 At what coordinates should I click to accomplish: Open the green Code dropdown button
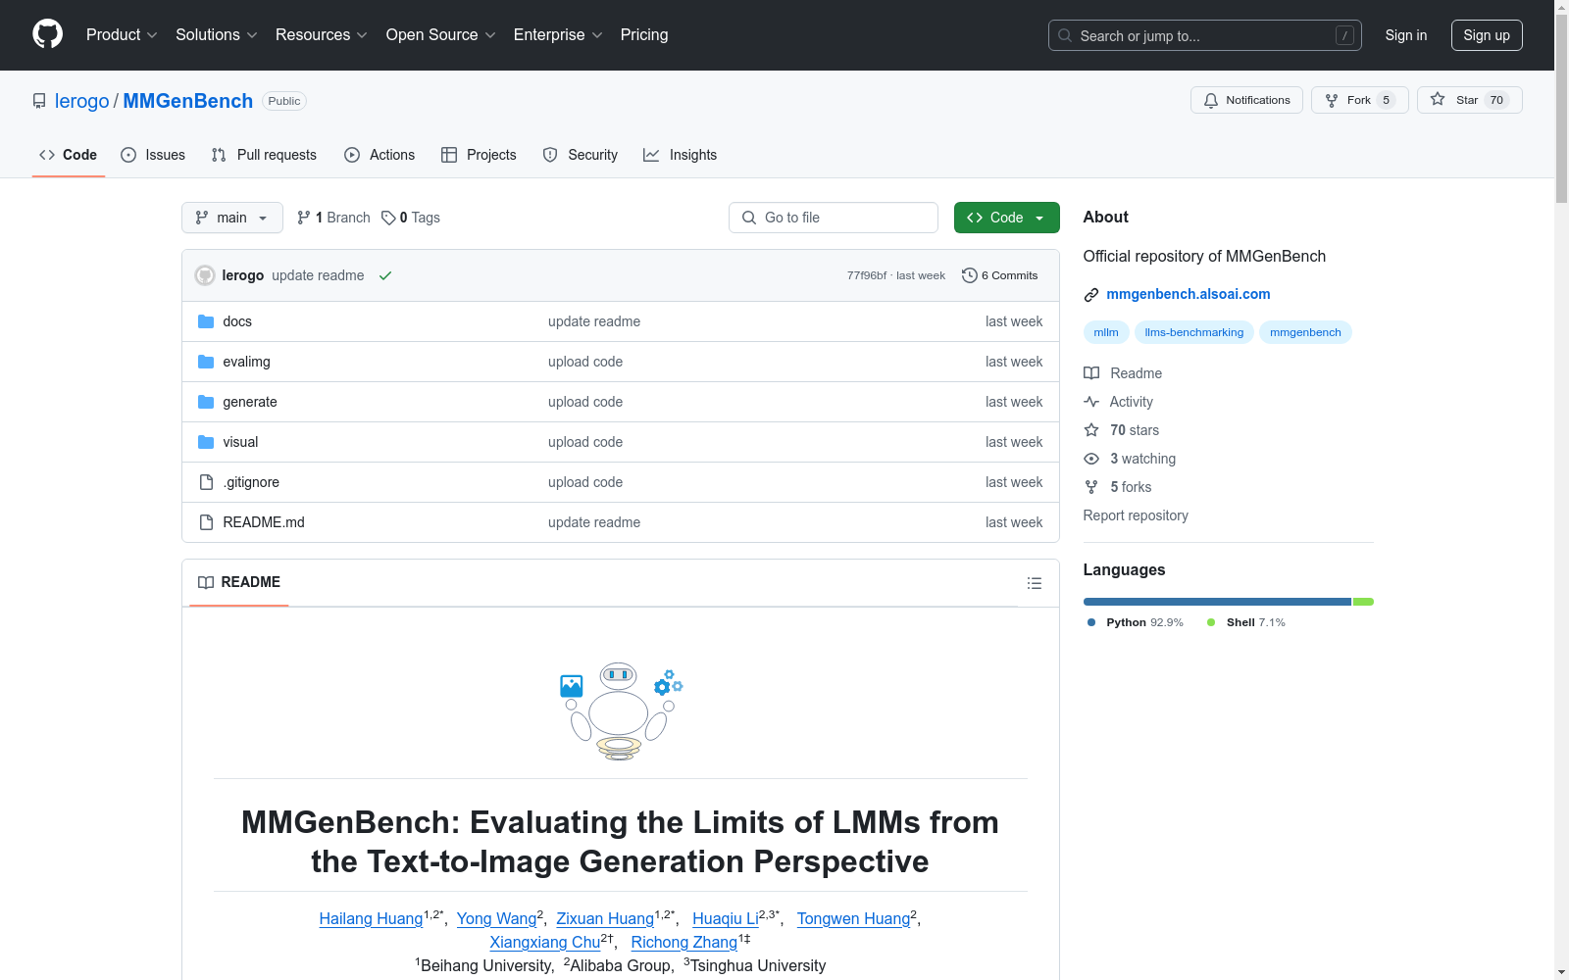coord(1006,218)
